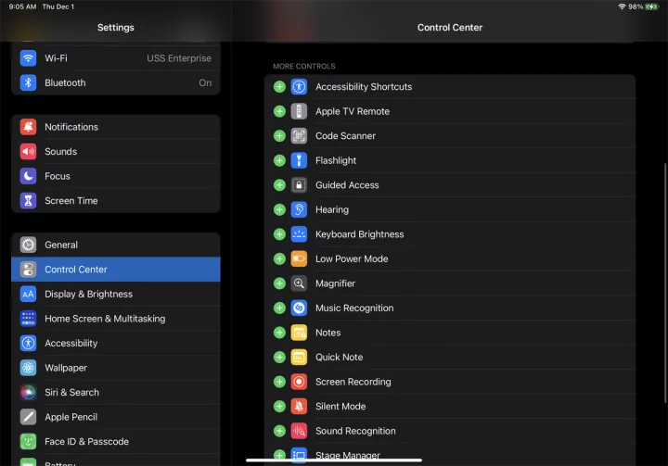Tap the battery indicator in status bar
The image size is (668, 466).
[652, 6]
